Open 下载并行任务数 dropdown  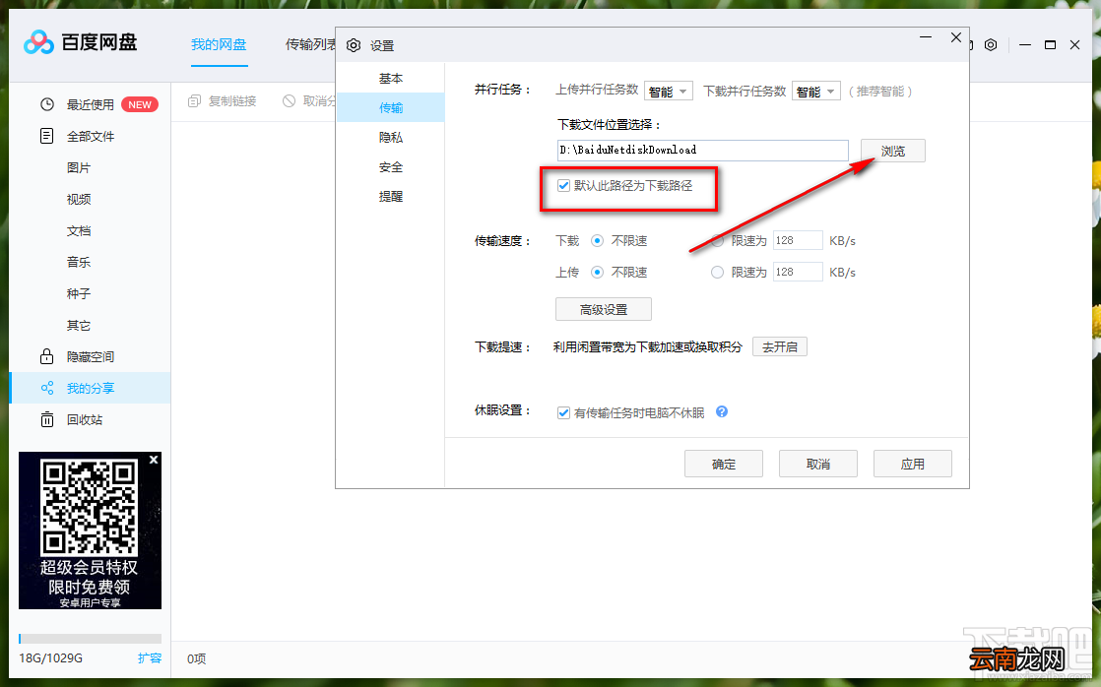pos(816,92)
